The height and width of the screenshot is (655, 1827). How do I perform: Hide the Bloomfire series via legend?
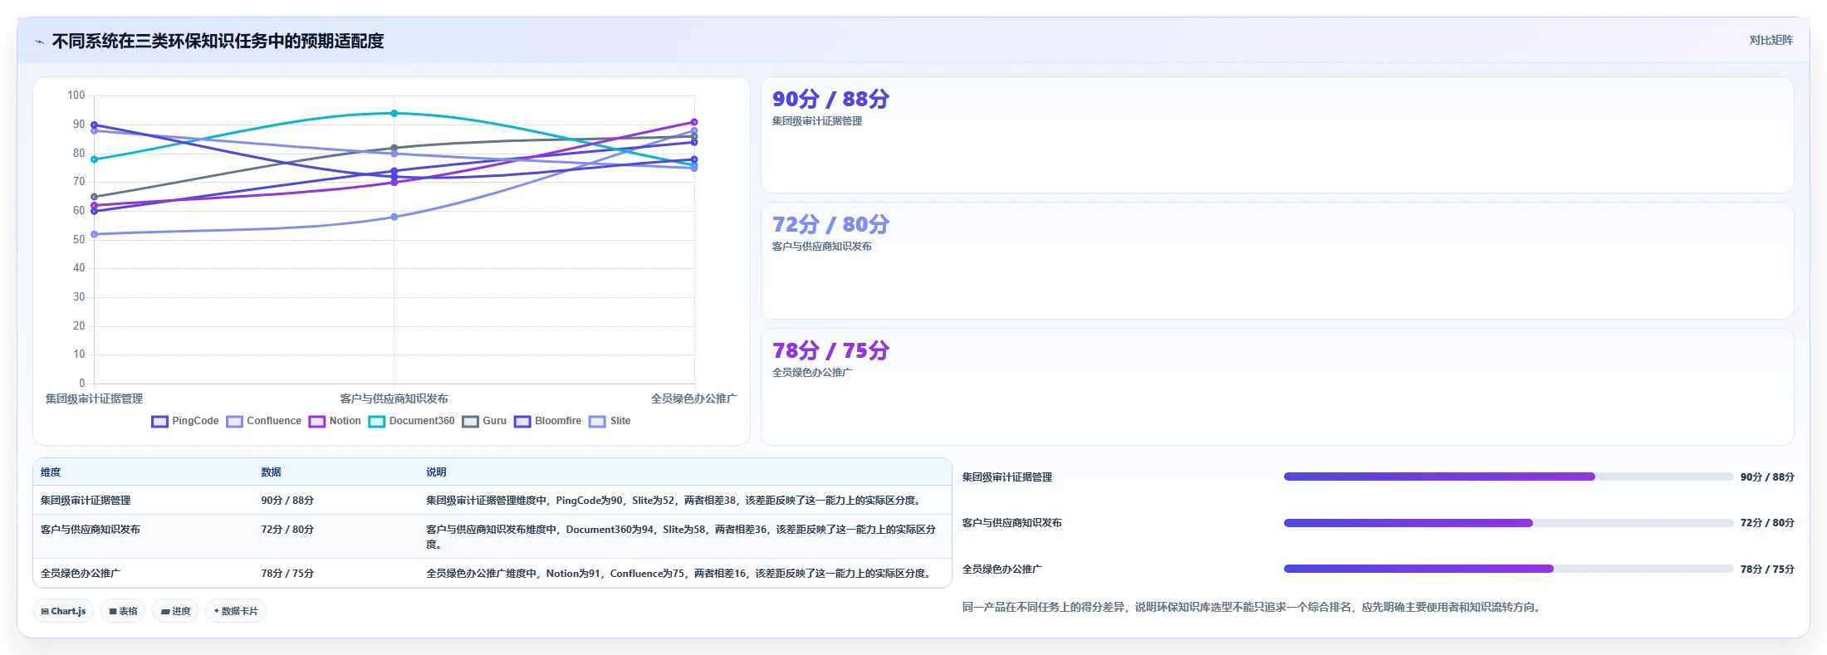click(548, 421)
